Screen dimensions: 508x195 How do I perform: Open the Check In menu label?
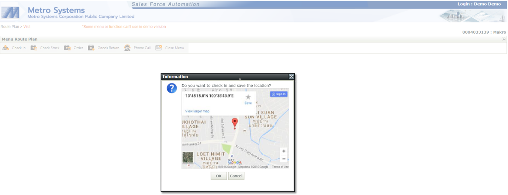point(19,48)
